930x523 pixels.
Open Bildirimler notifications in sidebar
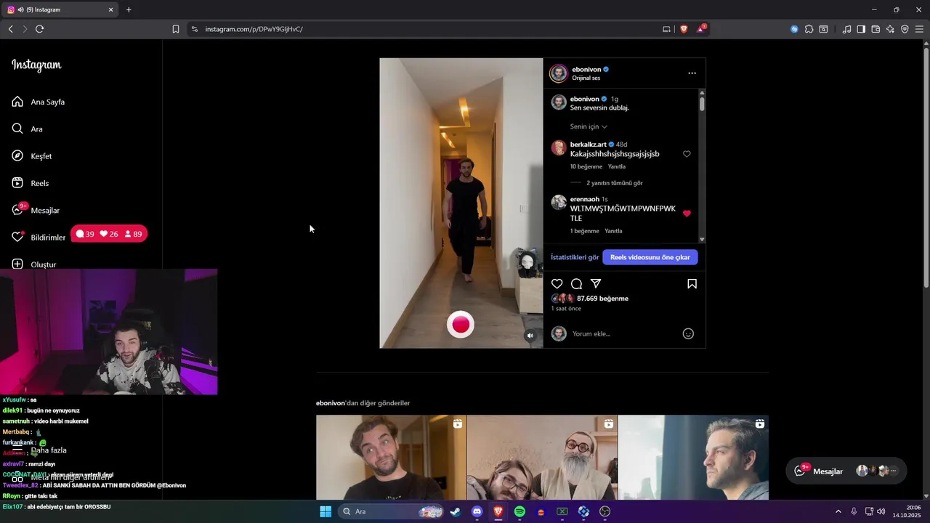pyautogui.click(x=39, y=237)
